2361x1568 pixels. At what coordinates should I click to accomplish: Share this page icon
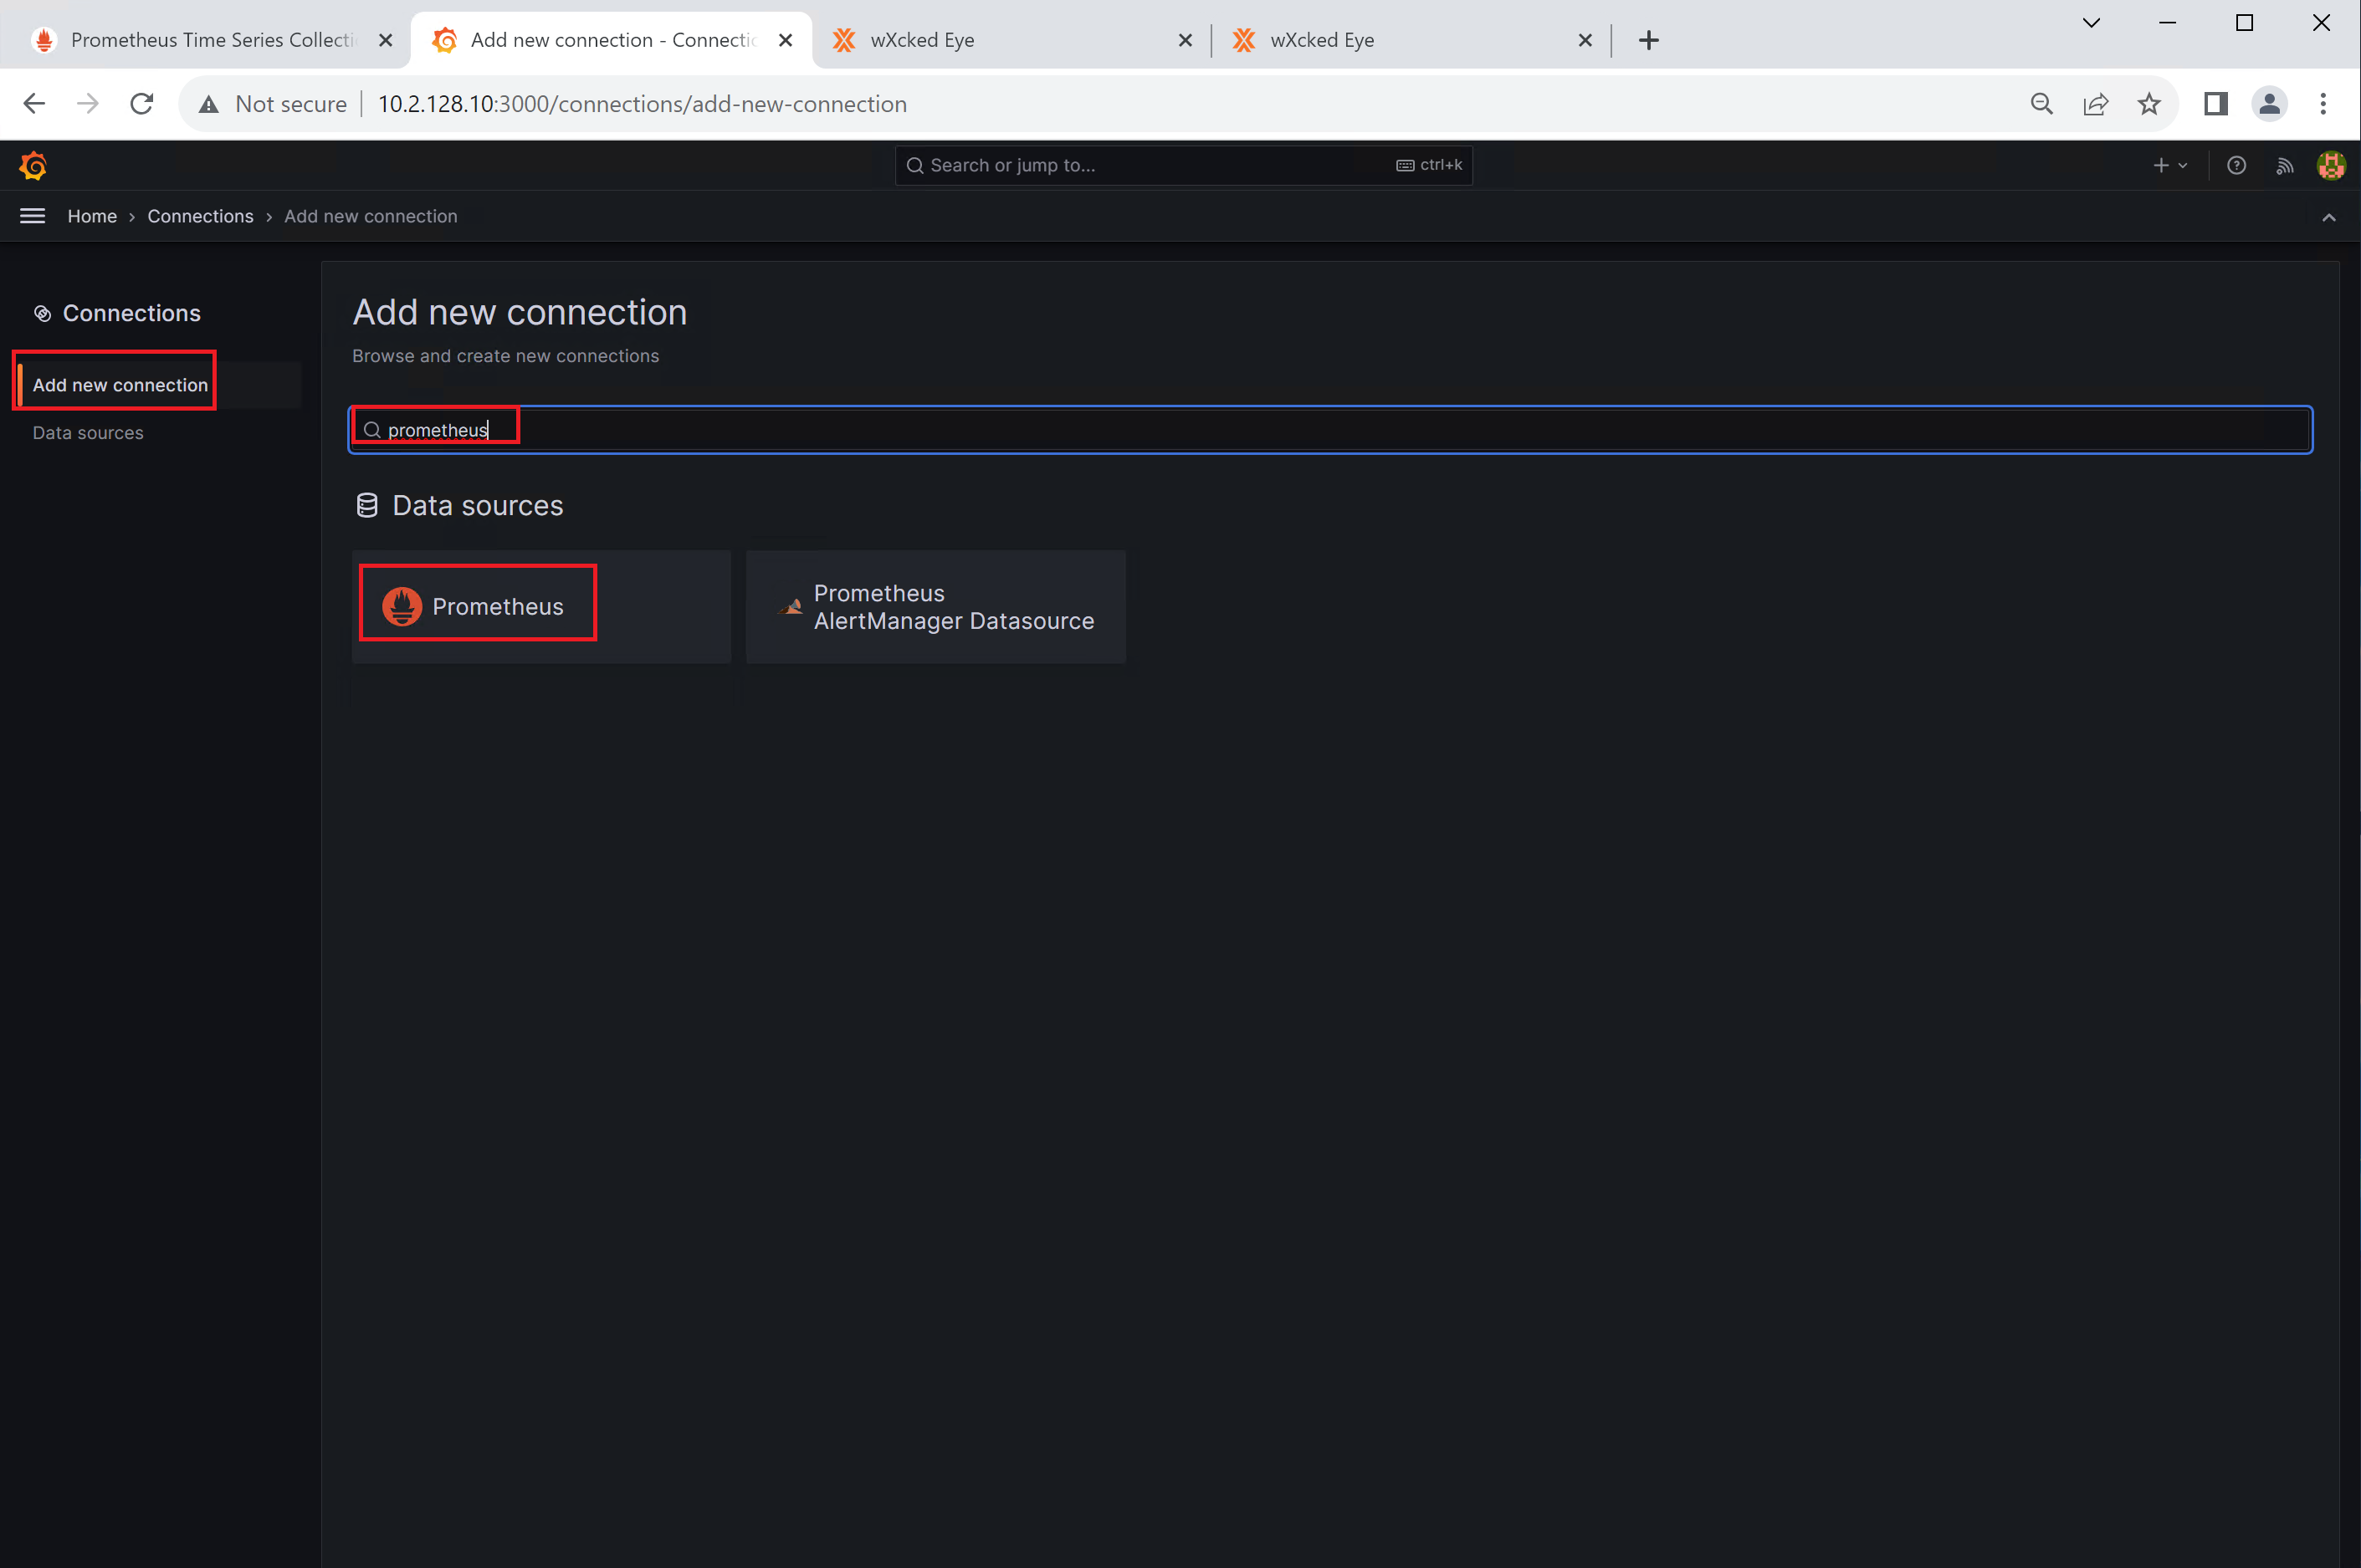coord(2096,104)
